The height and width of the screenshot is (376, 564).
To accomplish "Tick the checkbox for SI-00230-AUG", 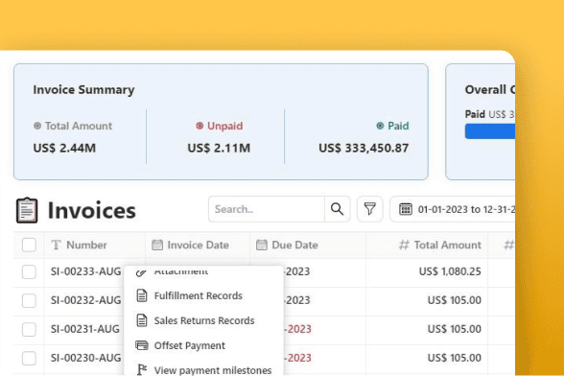I will tap(29, 358).
